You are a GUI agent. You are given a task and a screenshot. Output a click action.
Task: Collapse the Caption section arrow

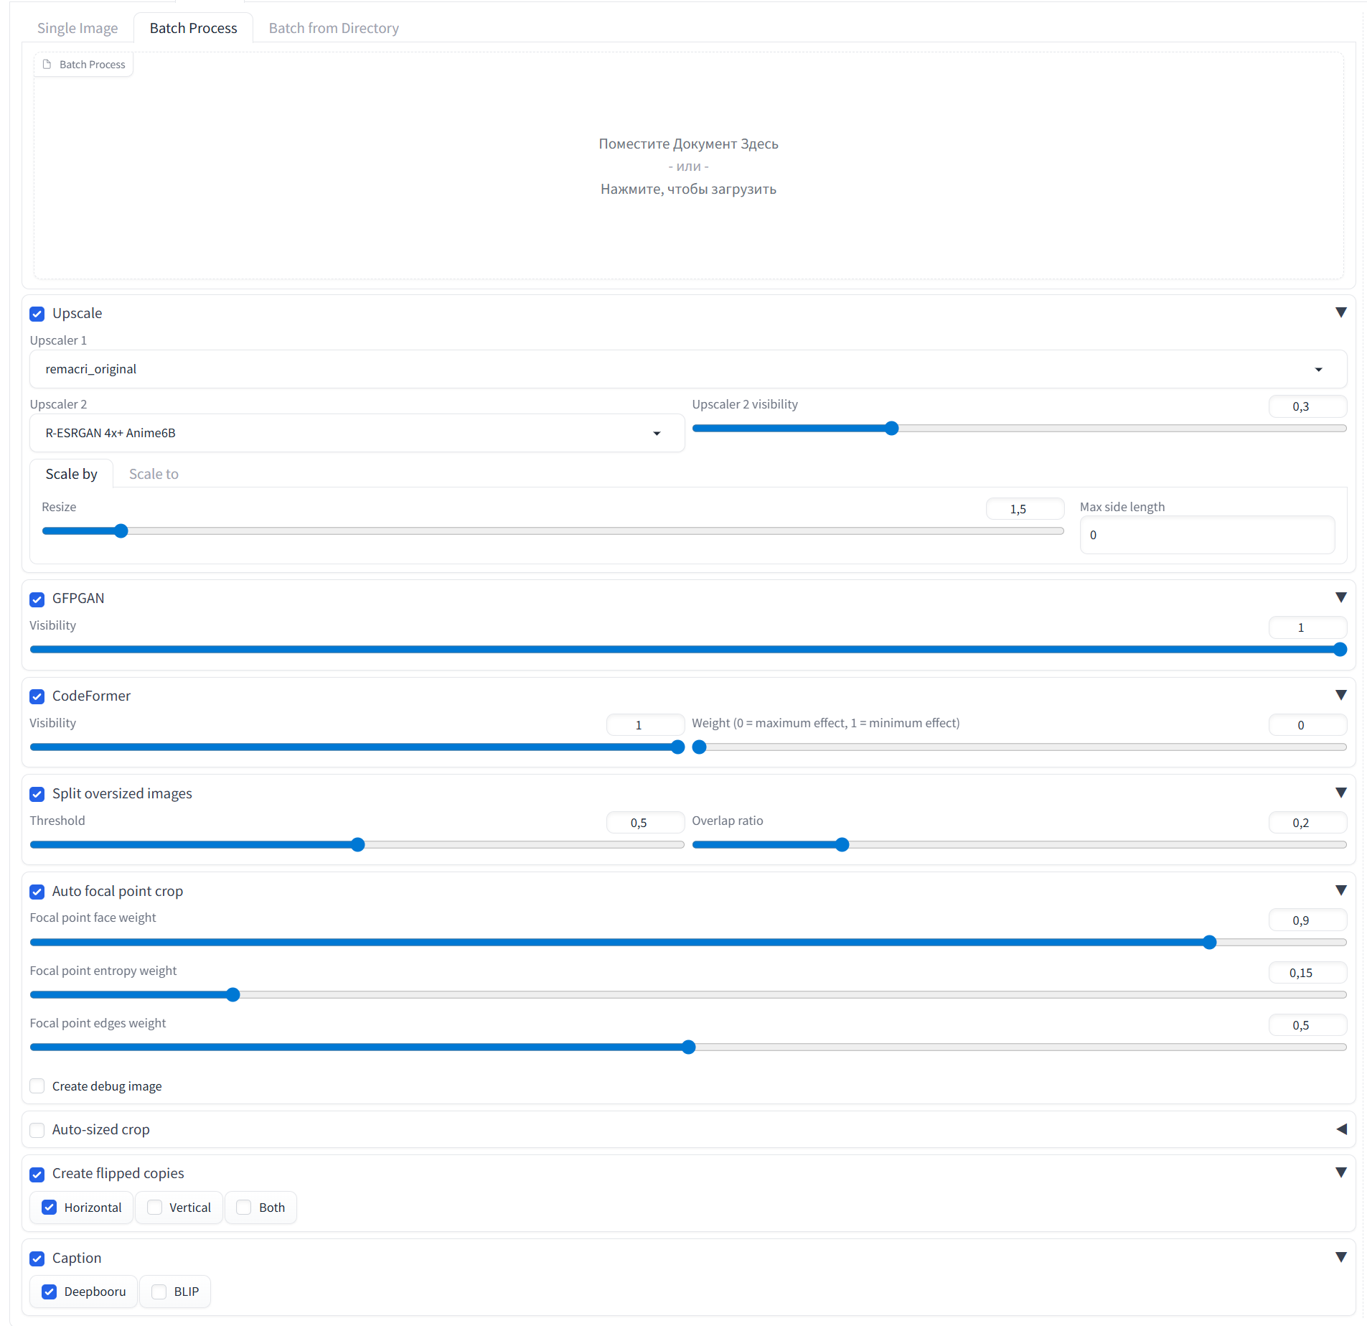pyautogui.click(x=1340, y=1258)
